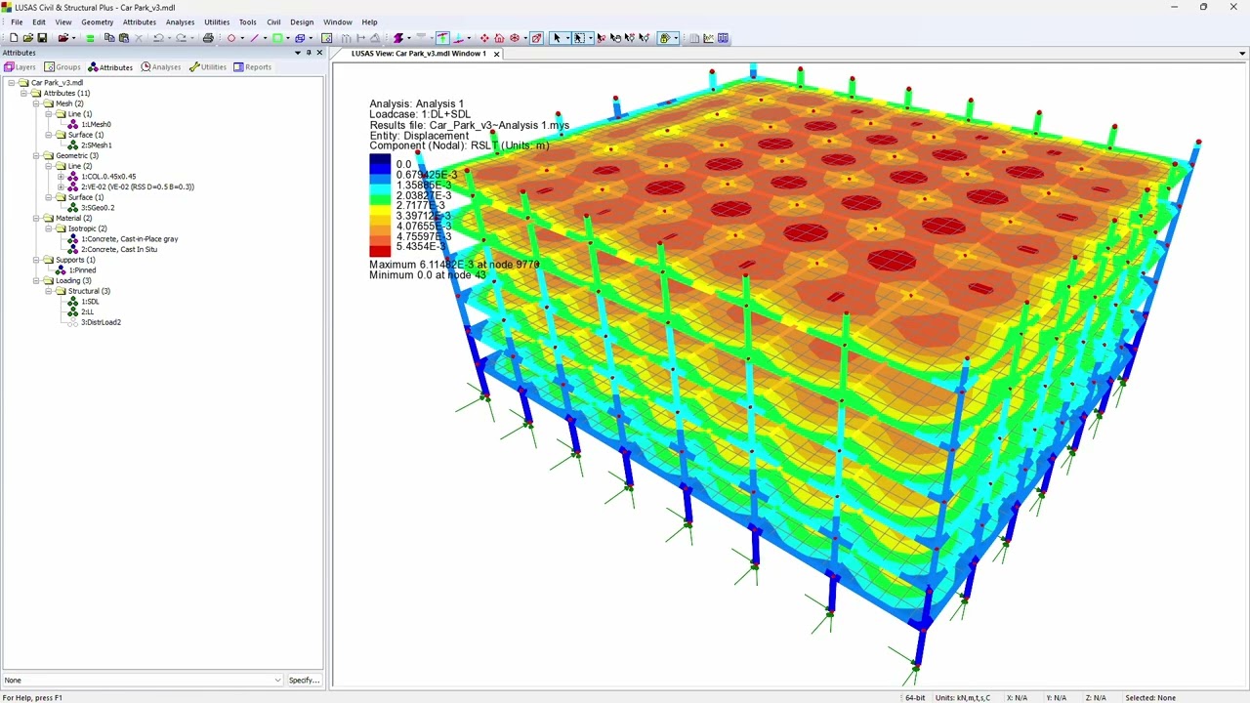Viewport: 1250px width, 703px height.
Task: Save the current model
Action: pos(42,38)
